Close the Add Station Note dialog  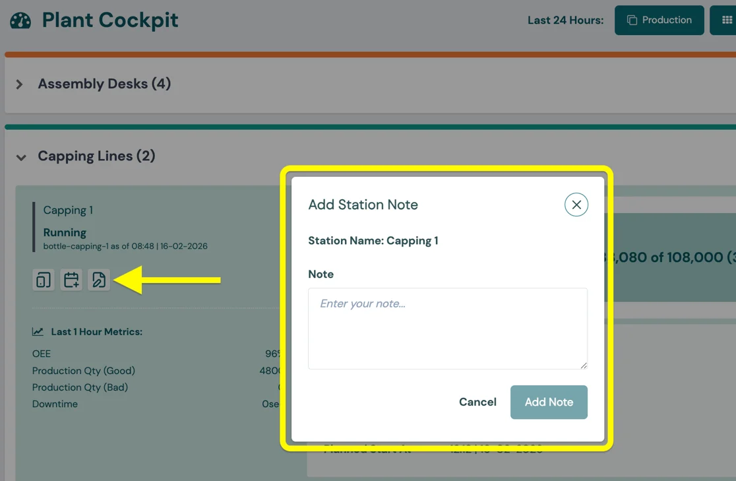[576, 205]
